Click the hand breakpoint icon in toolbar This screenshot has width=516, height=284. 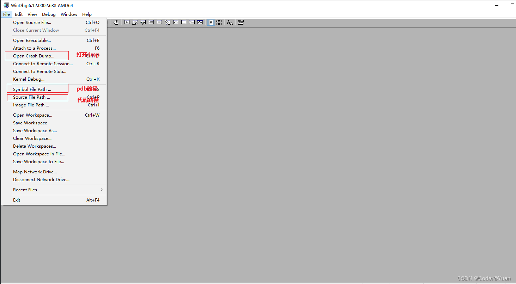(x=116, y=22)
